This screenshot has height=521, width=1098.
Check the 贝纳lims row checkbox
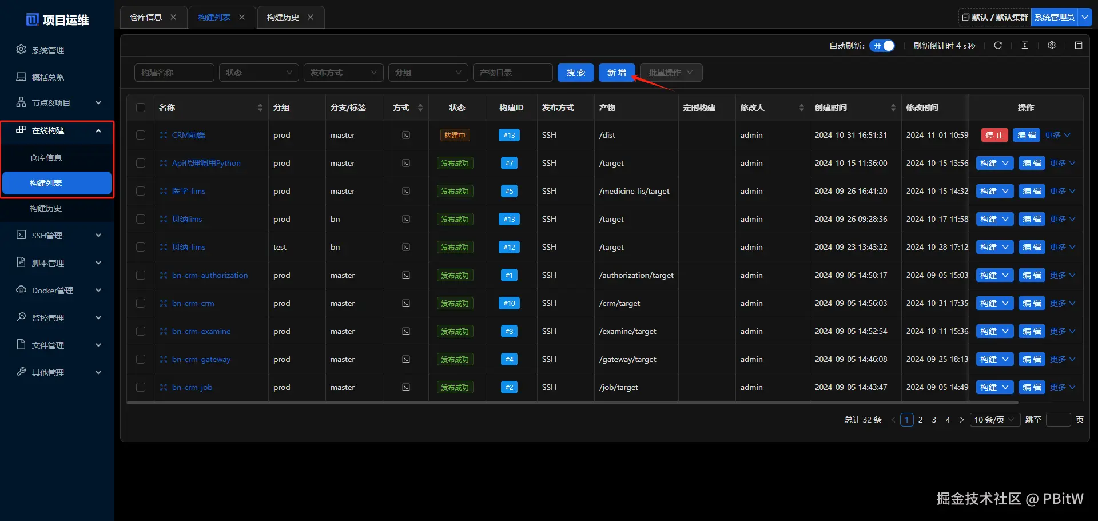[x=141, y=219]
